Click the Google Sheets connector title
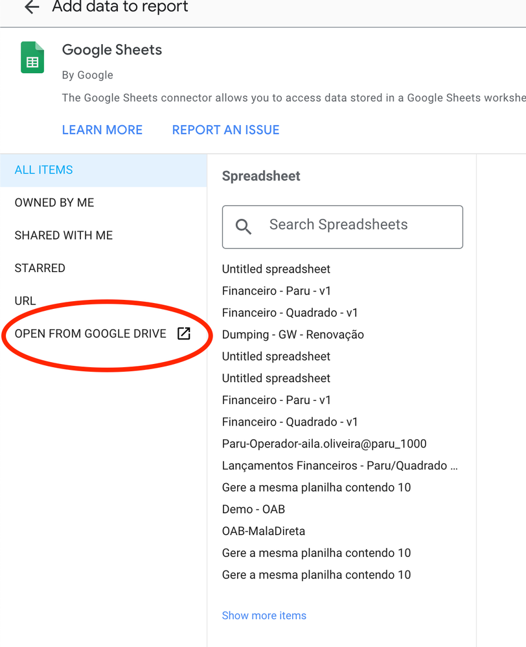Screen dimensions: 526x647 click(112, 50)
